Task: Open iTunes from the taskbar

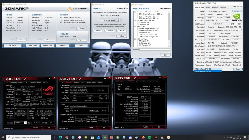Action: (80, 138)
